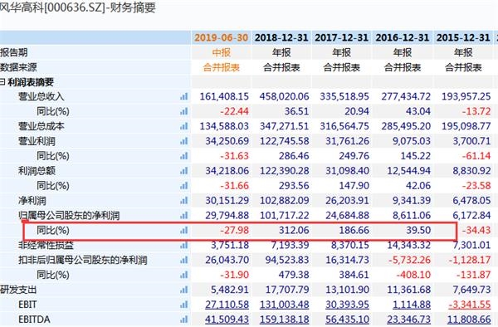Open chart icon for 营业总收入 row
The height and width of the screenshot is (327, 498).
[x=184, y=96]
